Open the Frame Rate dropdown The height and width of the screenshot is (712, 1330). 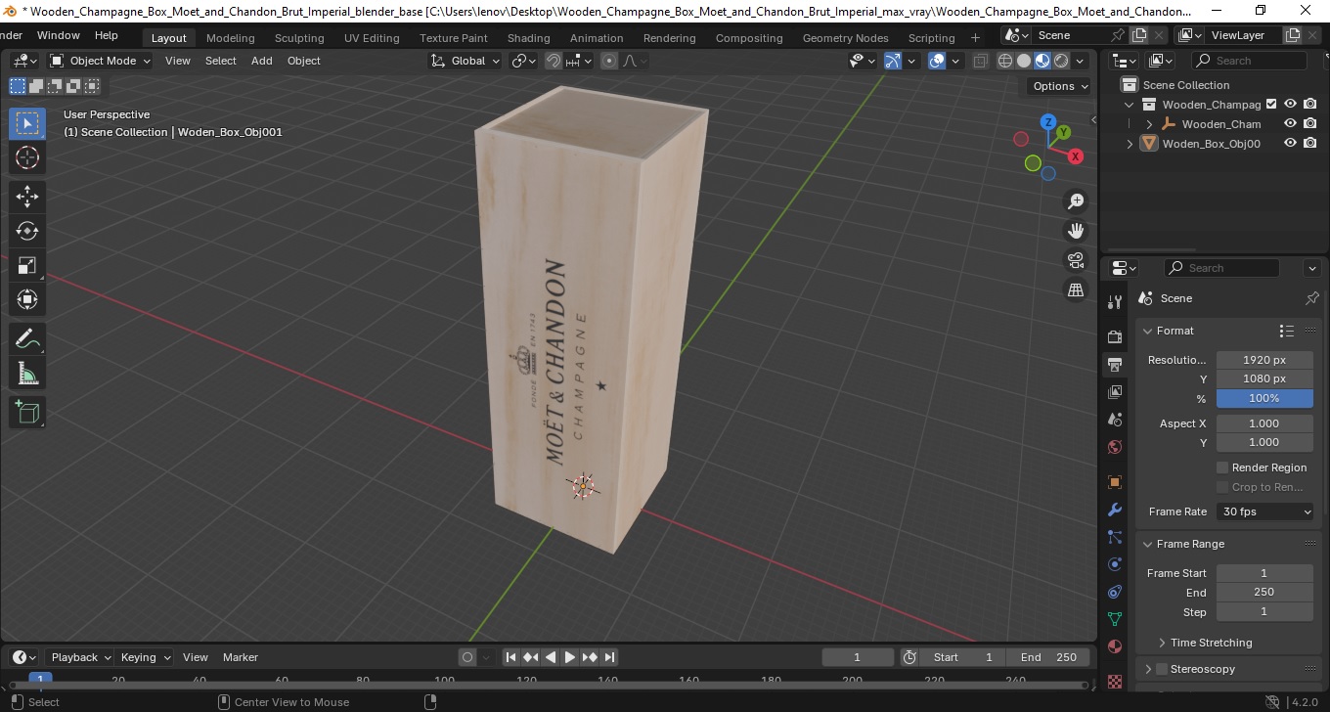[x=1264, y=512]
